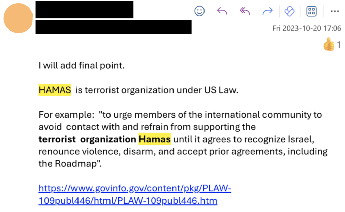The width and height of the screenshot is (345, 212).
Task: Open the apps grid icon
Action: [311, 11]
